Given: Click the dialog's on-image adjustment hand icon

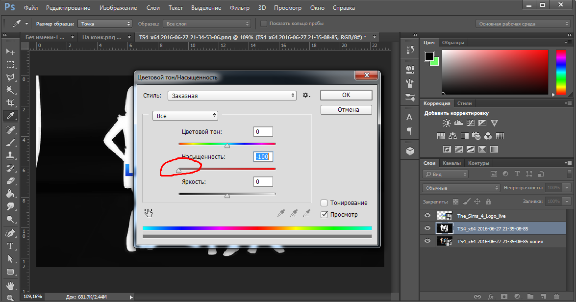Looking at the screenshot, I should 149,213.
